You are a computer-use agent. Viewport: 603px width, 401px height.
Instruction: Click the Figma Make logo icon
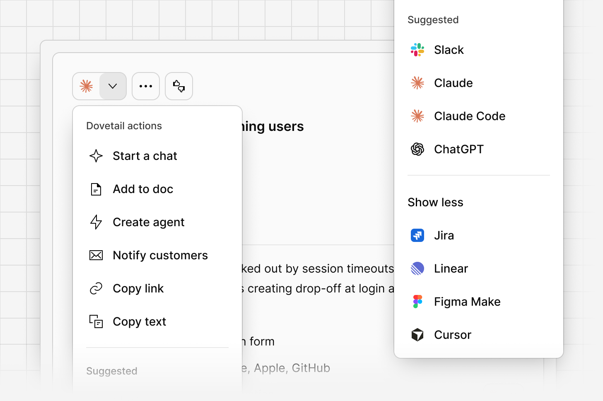click(417, 302)
